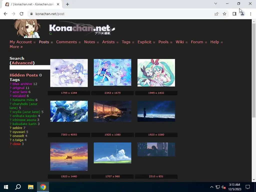Open the Notes section
The height and width of the screenshot is (192, 256).
click(89, 42)
